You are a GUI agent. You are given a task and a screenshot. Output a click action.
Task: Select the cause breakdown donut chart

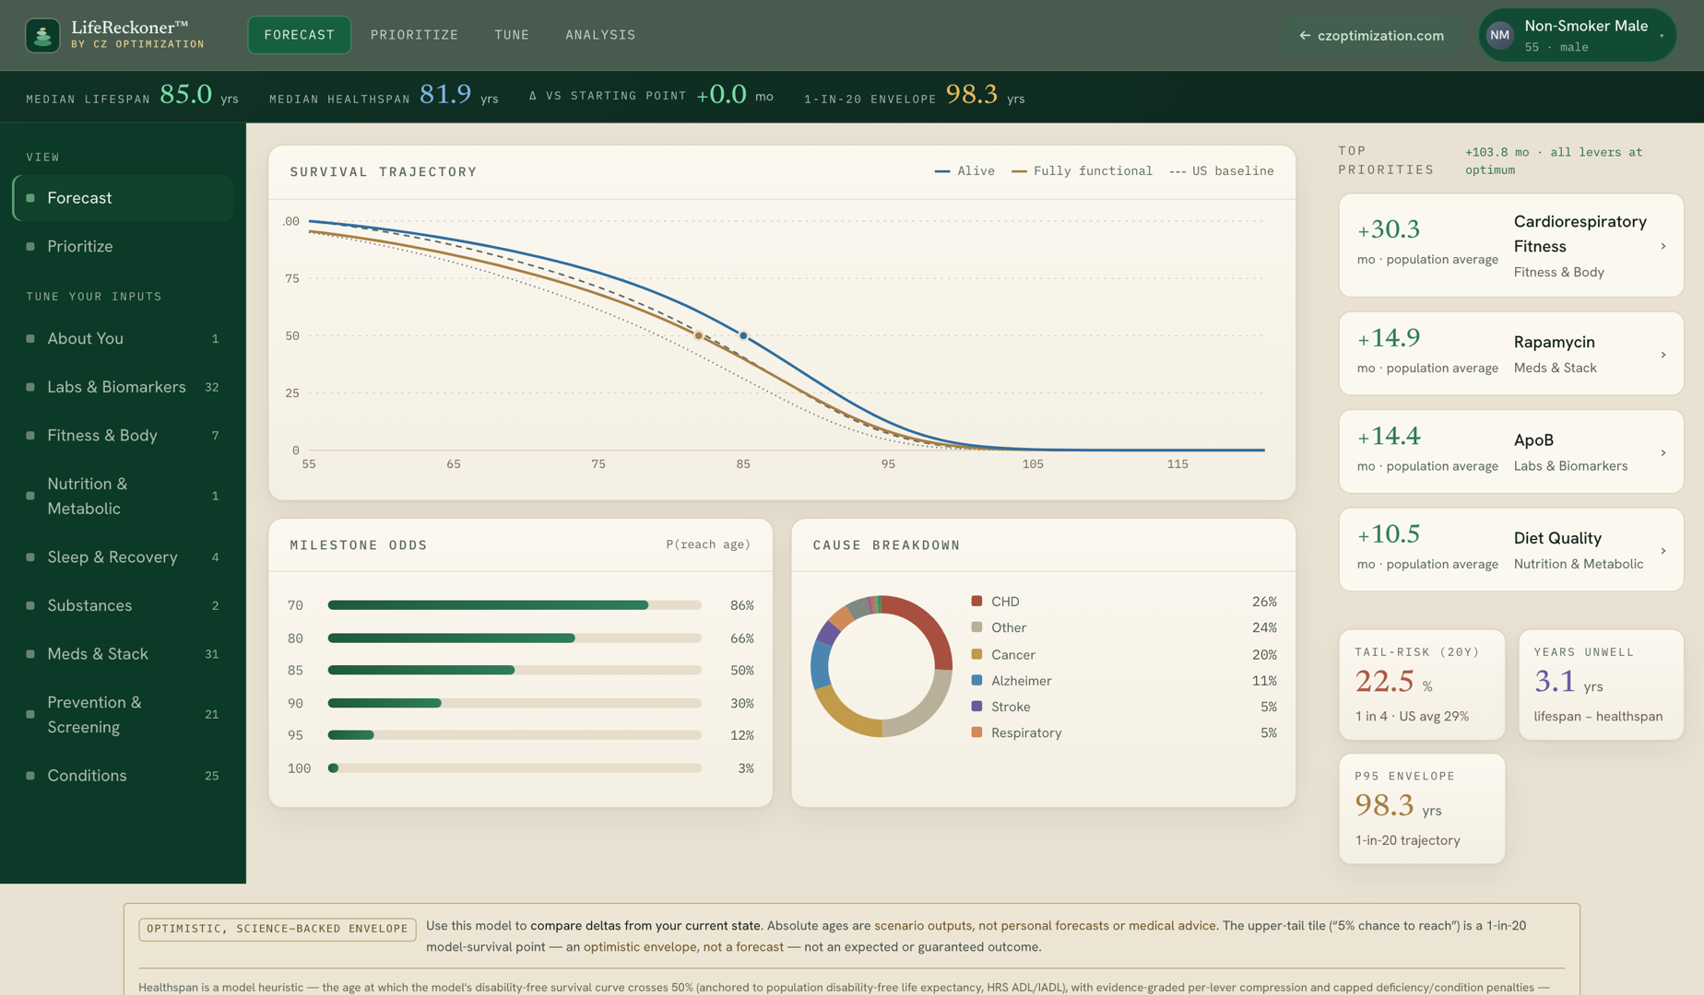(882, 666)
